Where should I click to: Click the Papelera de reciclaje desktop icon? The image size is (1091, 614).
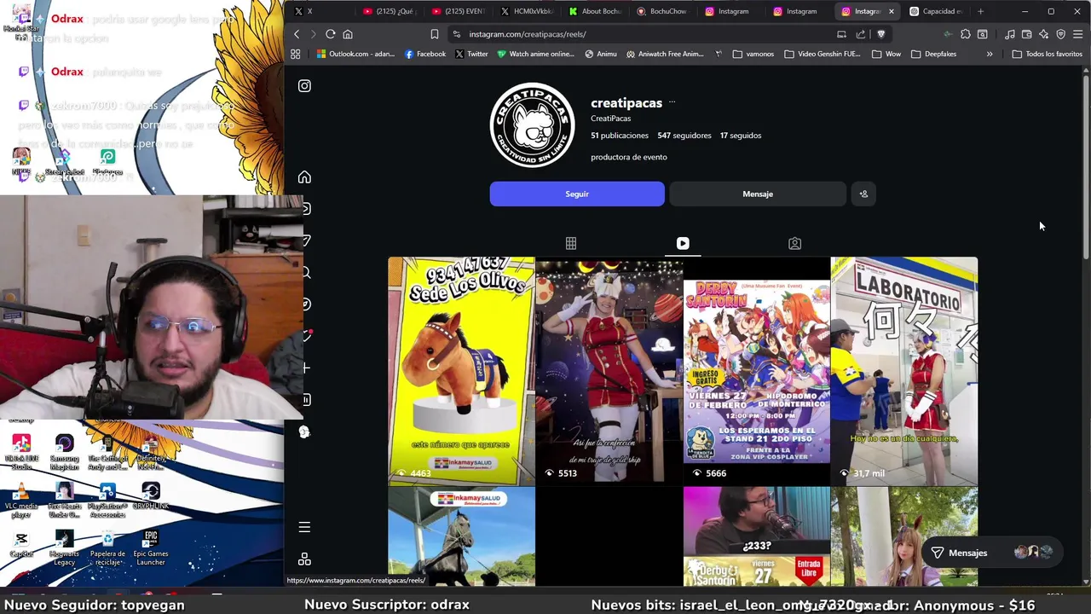[x=107, y=547]
